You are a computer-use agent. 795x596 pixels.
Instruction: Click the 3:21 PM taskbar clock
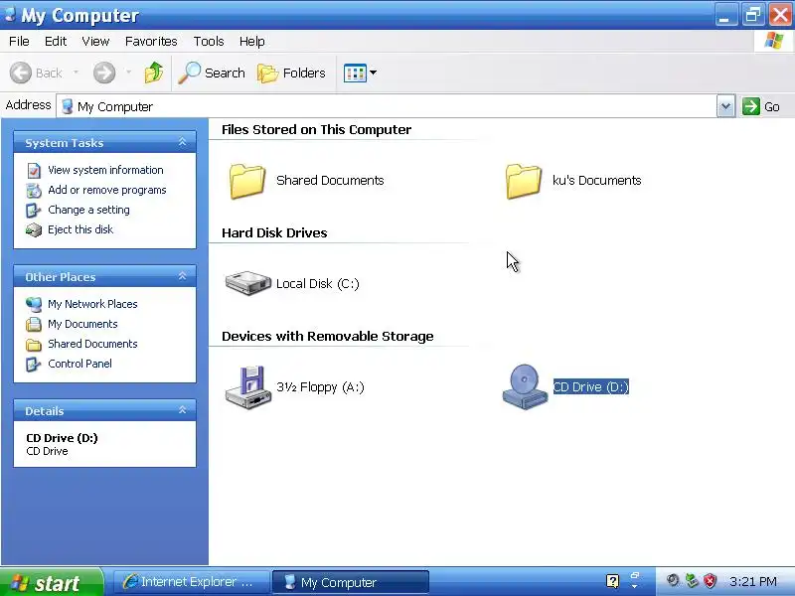pos(753,581)
